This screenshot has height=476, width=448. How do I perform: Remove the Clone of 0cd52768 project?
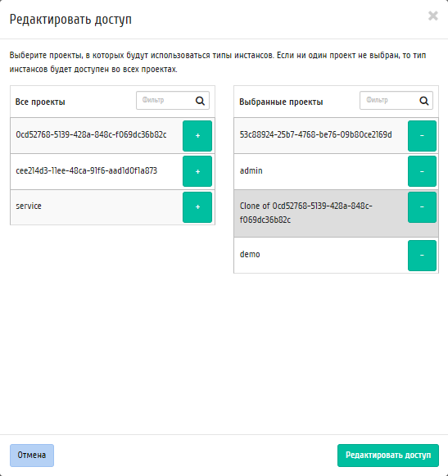(x=422, y=207)
